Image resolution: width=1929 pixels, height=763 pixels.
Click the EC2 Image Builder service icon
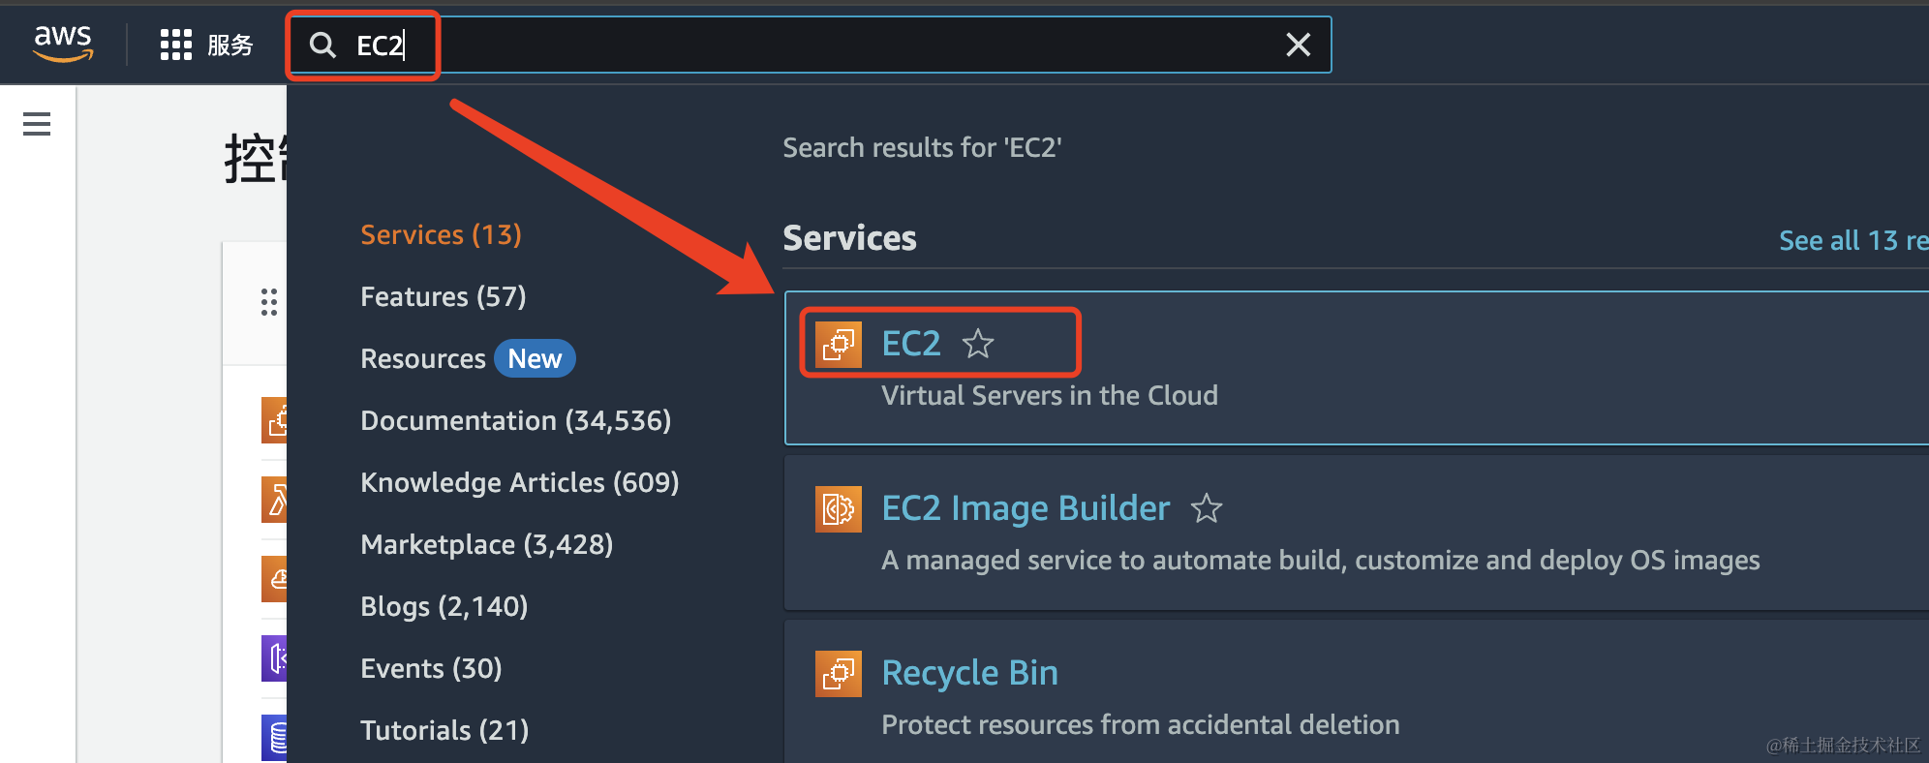839,509
